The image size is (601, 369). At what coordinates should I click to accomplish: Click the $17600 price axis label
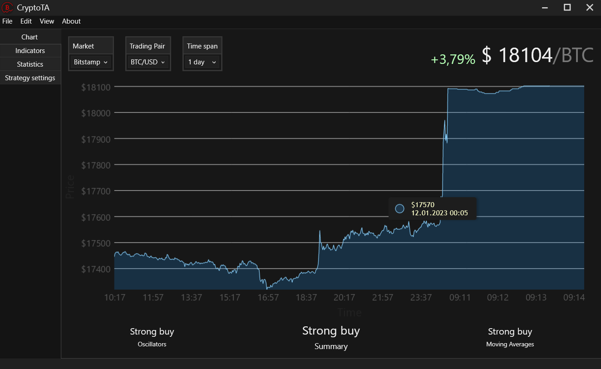coord(96,218)
